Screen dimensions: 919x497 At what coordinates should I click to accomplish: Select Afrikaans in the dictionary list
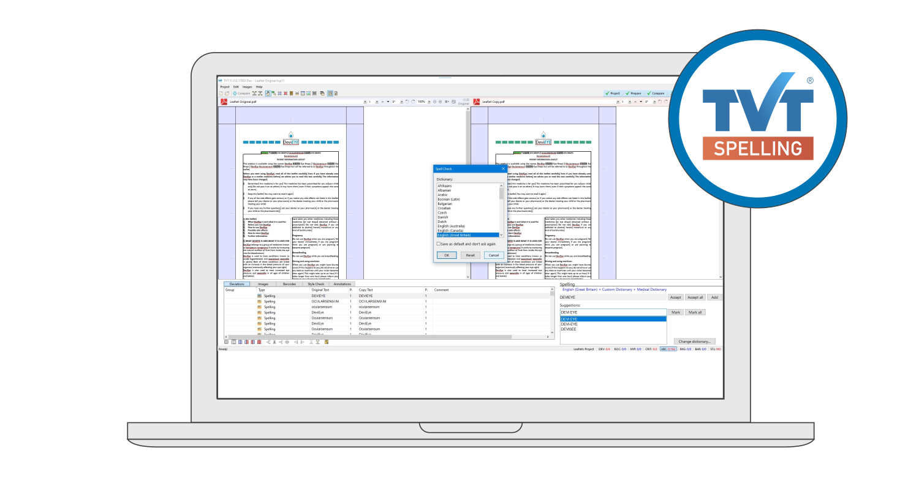coord(468,185)
